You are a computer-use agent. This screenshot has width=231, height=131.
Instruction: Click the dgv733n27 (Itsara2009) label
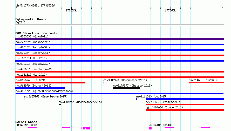pyautogui.click(x=163, y=102)
